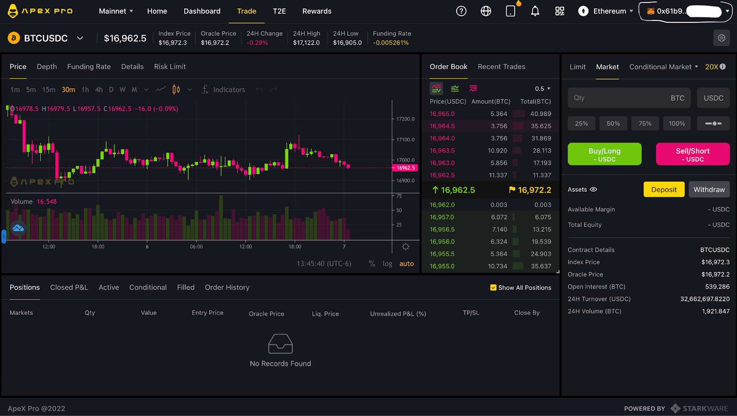Viewport: 737px width, 416px height.
Task: Expand the wallet account dropdown arrow
Action: coord(727,11)
